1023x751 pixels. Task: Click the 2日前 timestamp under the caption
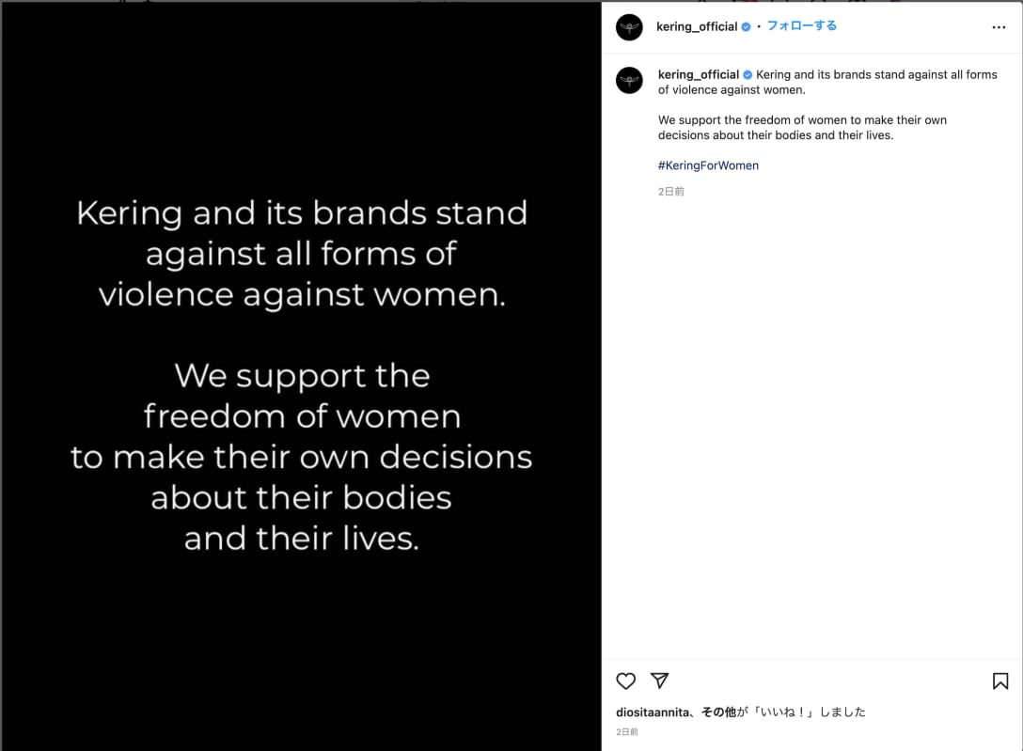pos(671,192)
